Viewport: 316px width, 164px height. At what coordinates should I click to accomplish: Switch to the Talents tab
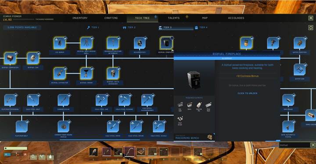[x=174, y=18]
